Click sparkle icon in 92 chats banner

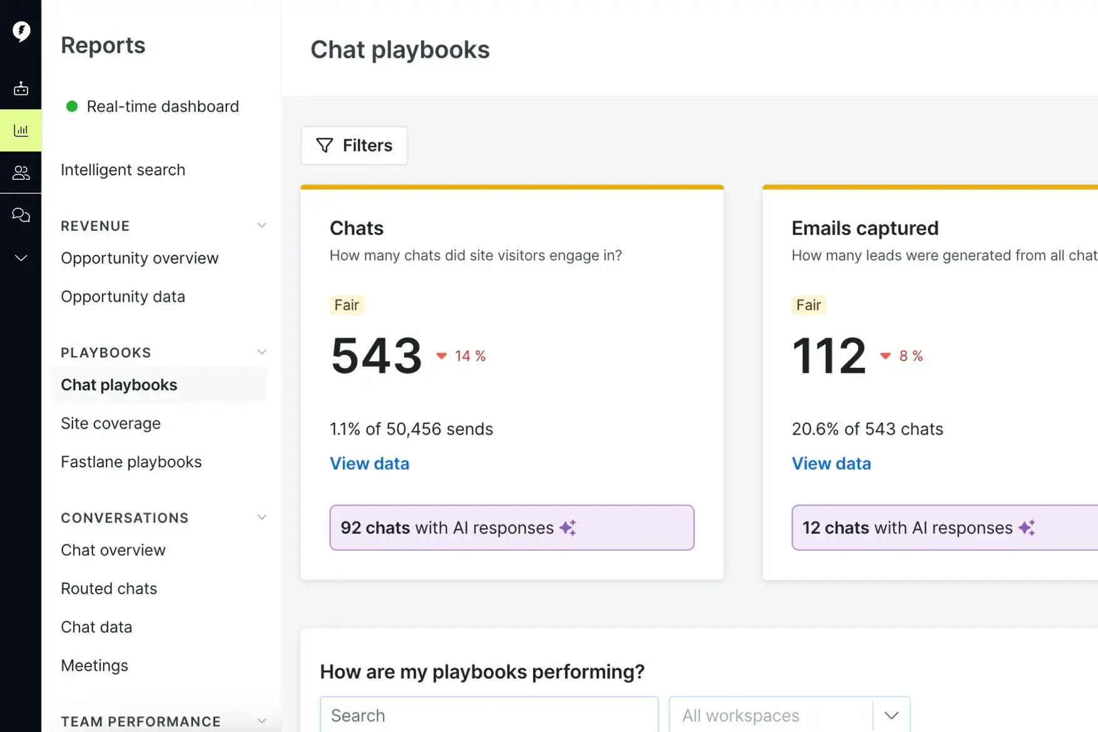(x=568, y=527)
